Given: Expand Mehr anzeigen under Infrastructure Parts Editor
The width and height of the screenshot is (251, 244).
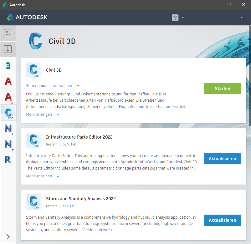Looking at the screenshot, I should (43, 176).
